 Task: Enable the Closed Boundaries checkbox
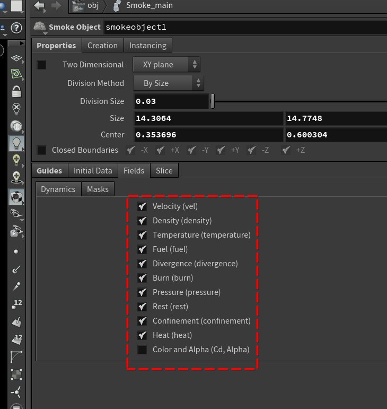41,150
